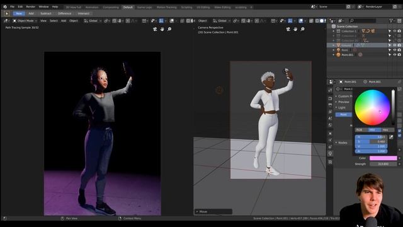Viewport: 403px width, 227px height.
Task: Toggle overlays in the left viewport header
Action: (172, 21)
